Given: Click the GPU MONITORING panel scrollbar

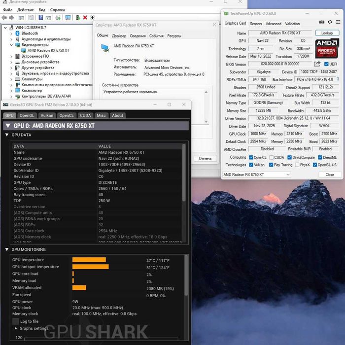Looking at the screenshot, I should tap(186, 275).
